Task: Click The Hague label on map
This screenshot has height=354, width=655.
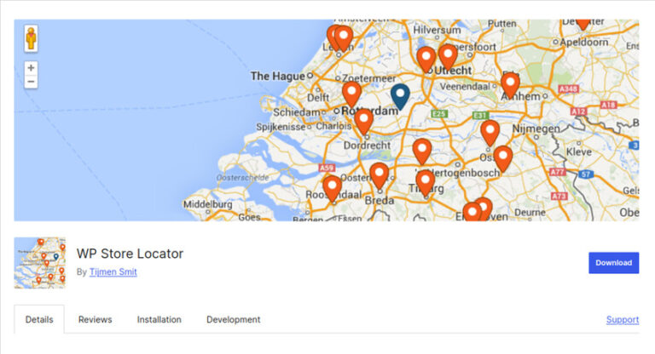Action: 278,76
